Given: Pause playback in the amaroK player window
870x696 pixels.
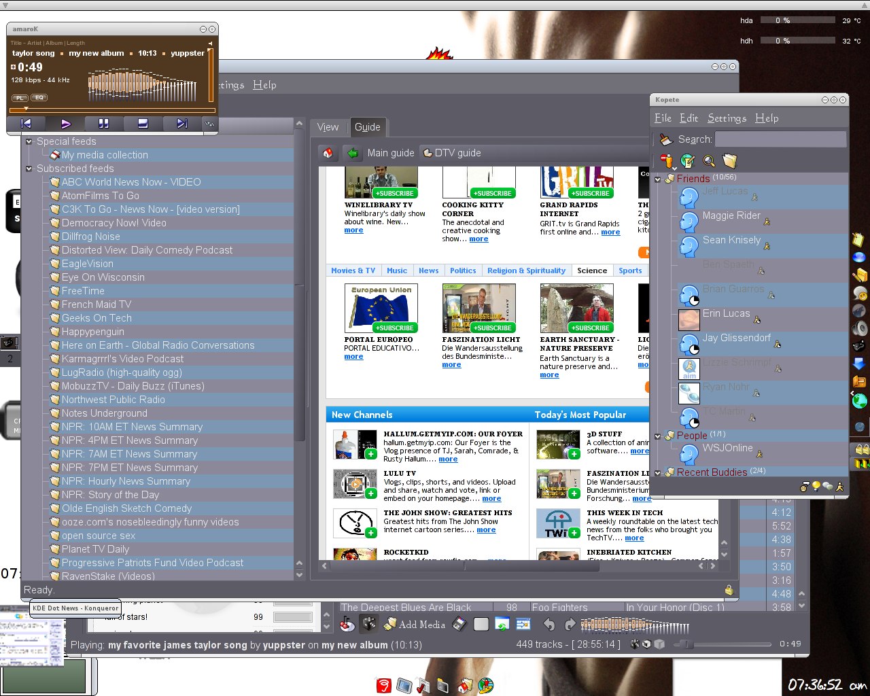Looking at the screenshot, I should pyautogui.click(x=104, y=124).
